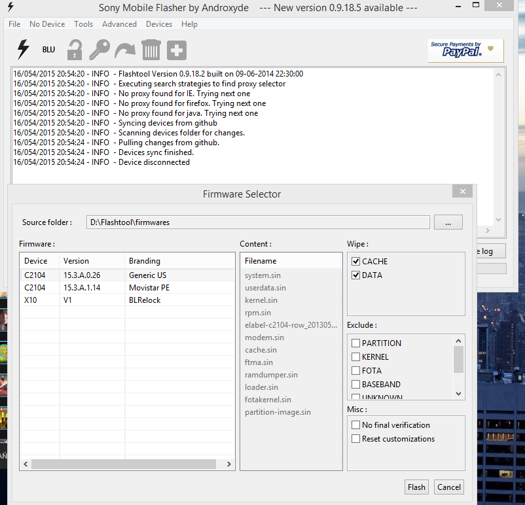Click log panel right scroll arrow
525x505 pixels.
tap(488, 230)
